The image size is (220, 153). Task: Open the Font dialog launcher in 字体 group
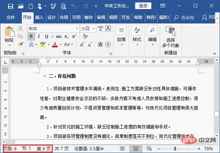pos(111,54)
